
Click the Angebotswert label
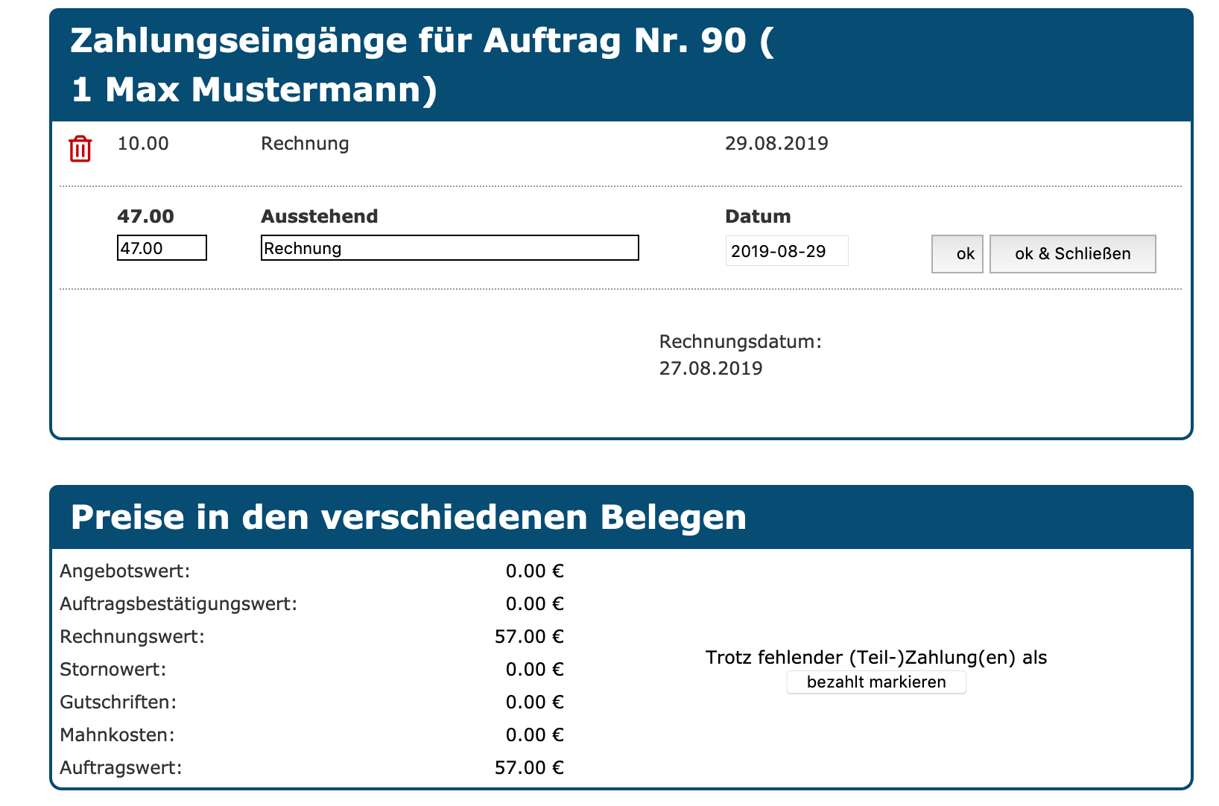coord(125,571)
